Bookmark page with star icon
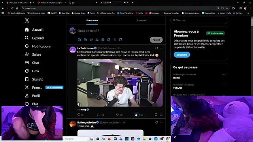The height and width of the screenshot is (142, 253). tap(227, 8)
